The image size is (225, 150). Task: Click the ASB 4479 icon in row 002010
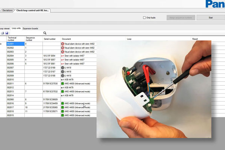(62, 80)
